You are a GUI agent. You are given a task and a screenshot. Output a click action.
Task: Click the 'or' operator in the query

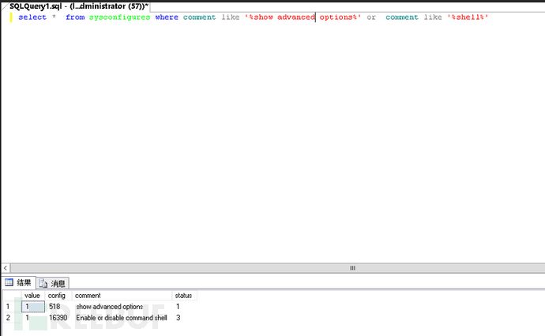[x=371, y=17]
